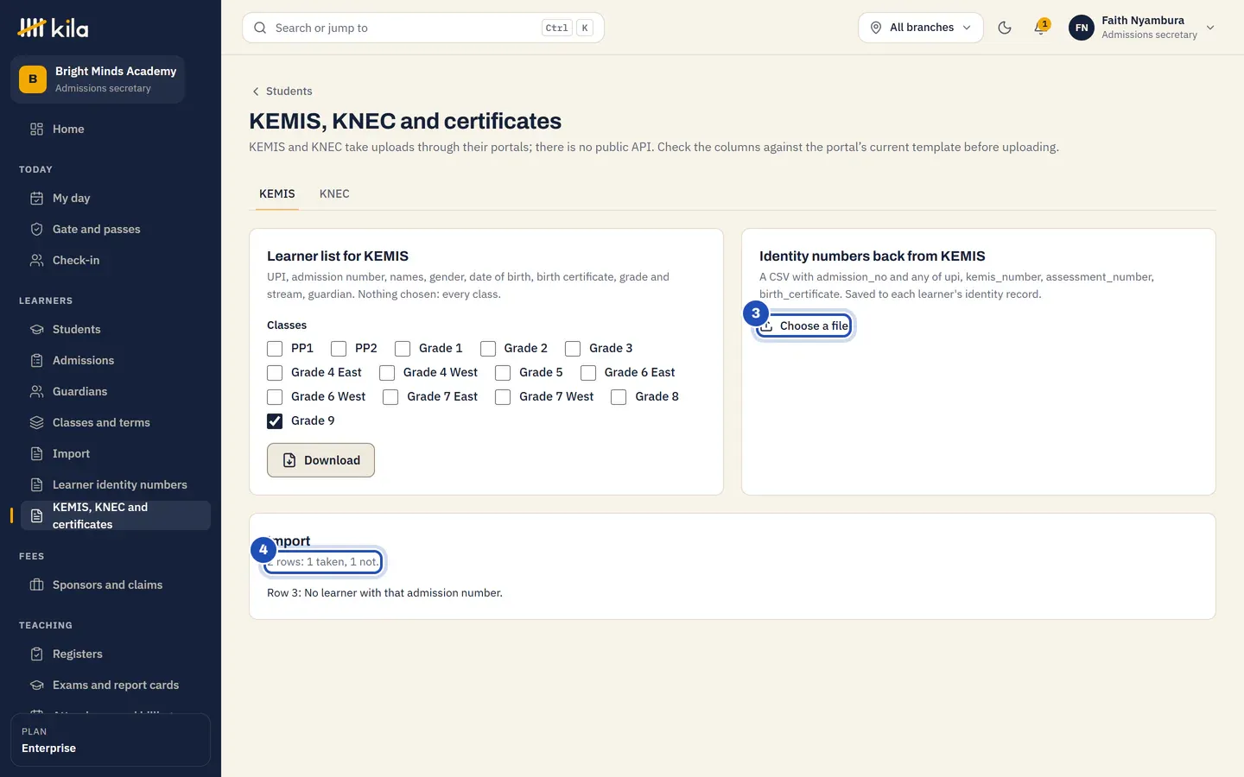Click the Learner list for KEMIS heading
Viewport: 1244px width, 777px height.
338,256
